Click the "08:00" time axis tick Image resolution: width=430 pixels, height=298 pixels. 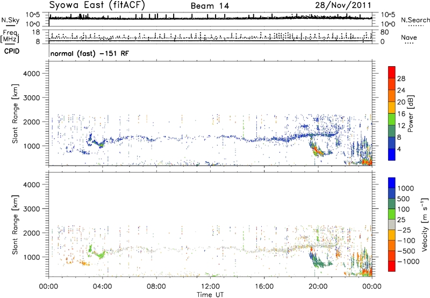[x=156, y=287]
